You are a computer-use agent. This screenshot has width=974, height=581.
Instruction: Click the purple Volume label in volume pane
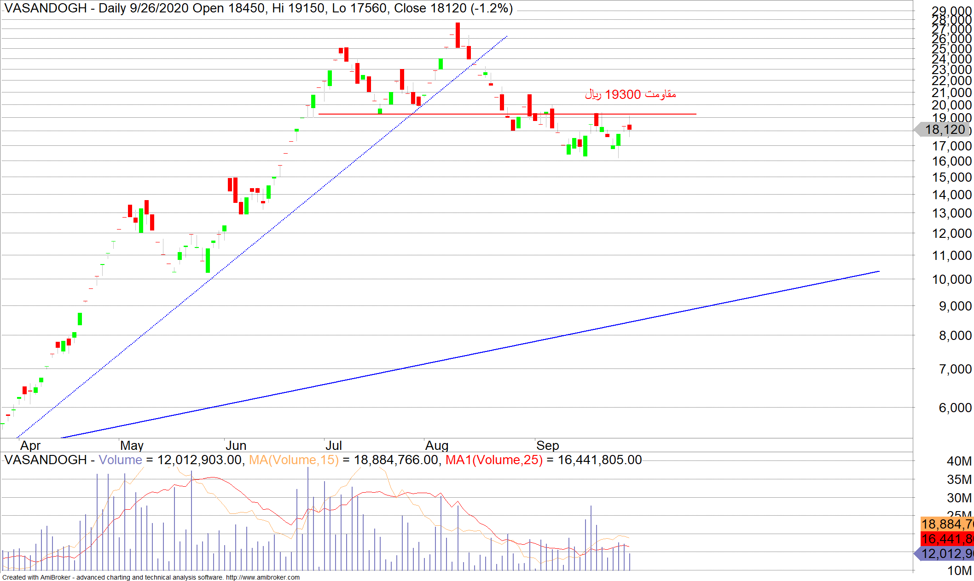click(120, 460)
